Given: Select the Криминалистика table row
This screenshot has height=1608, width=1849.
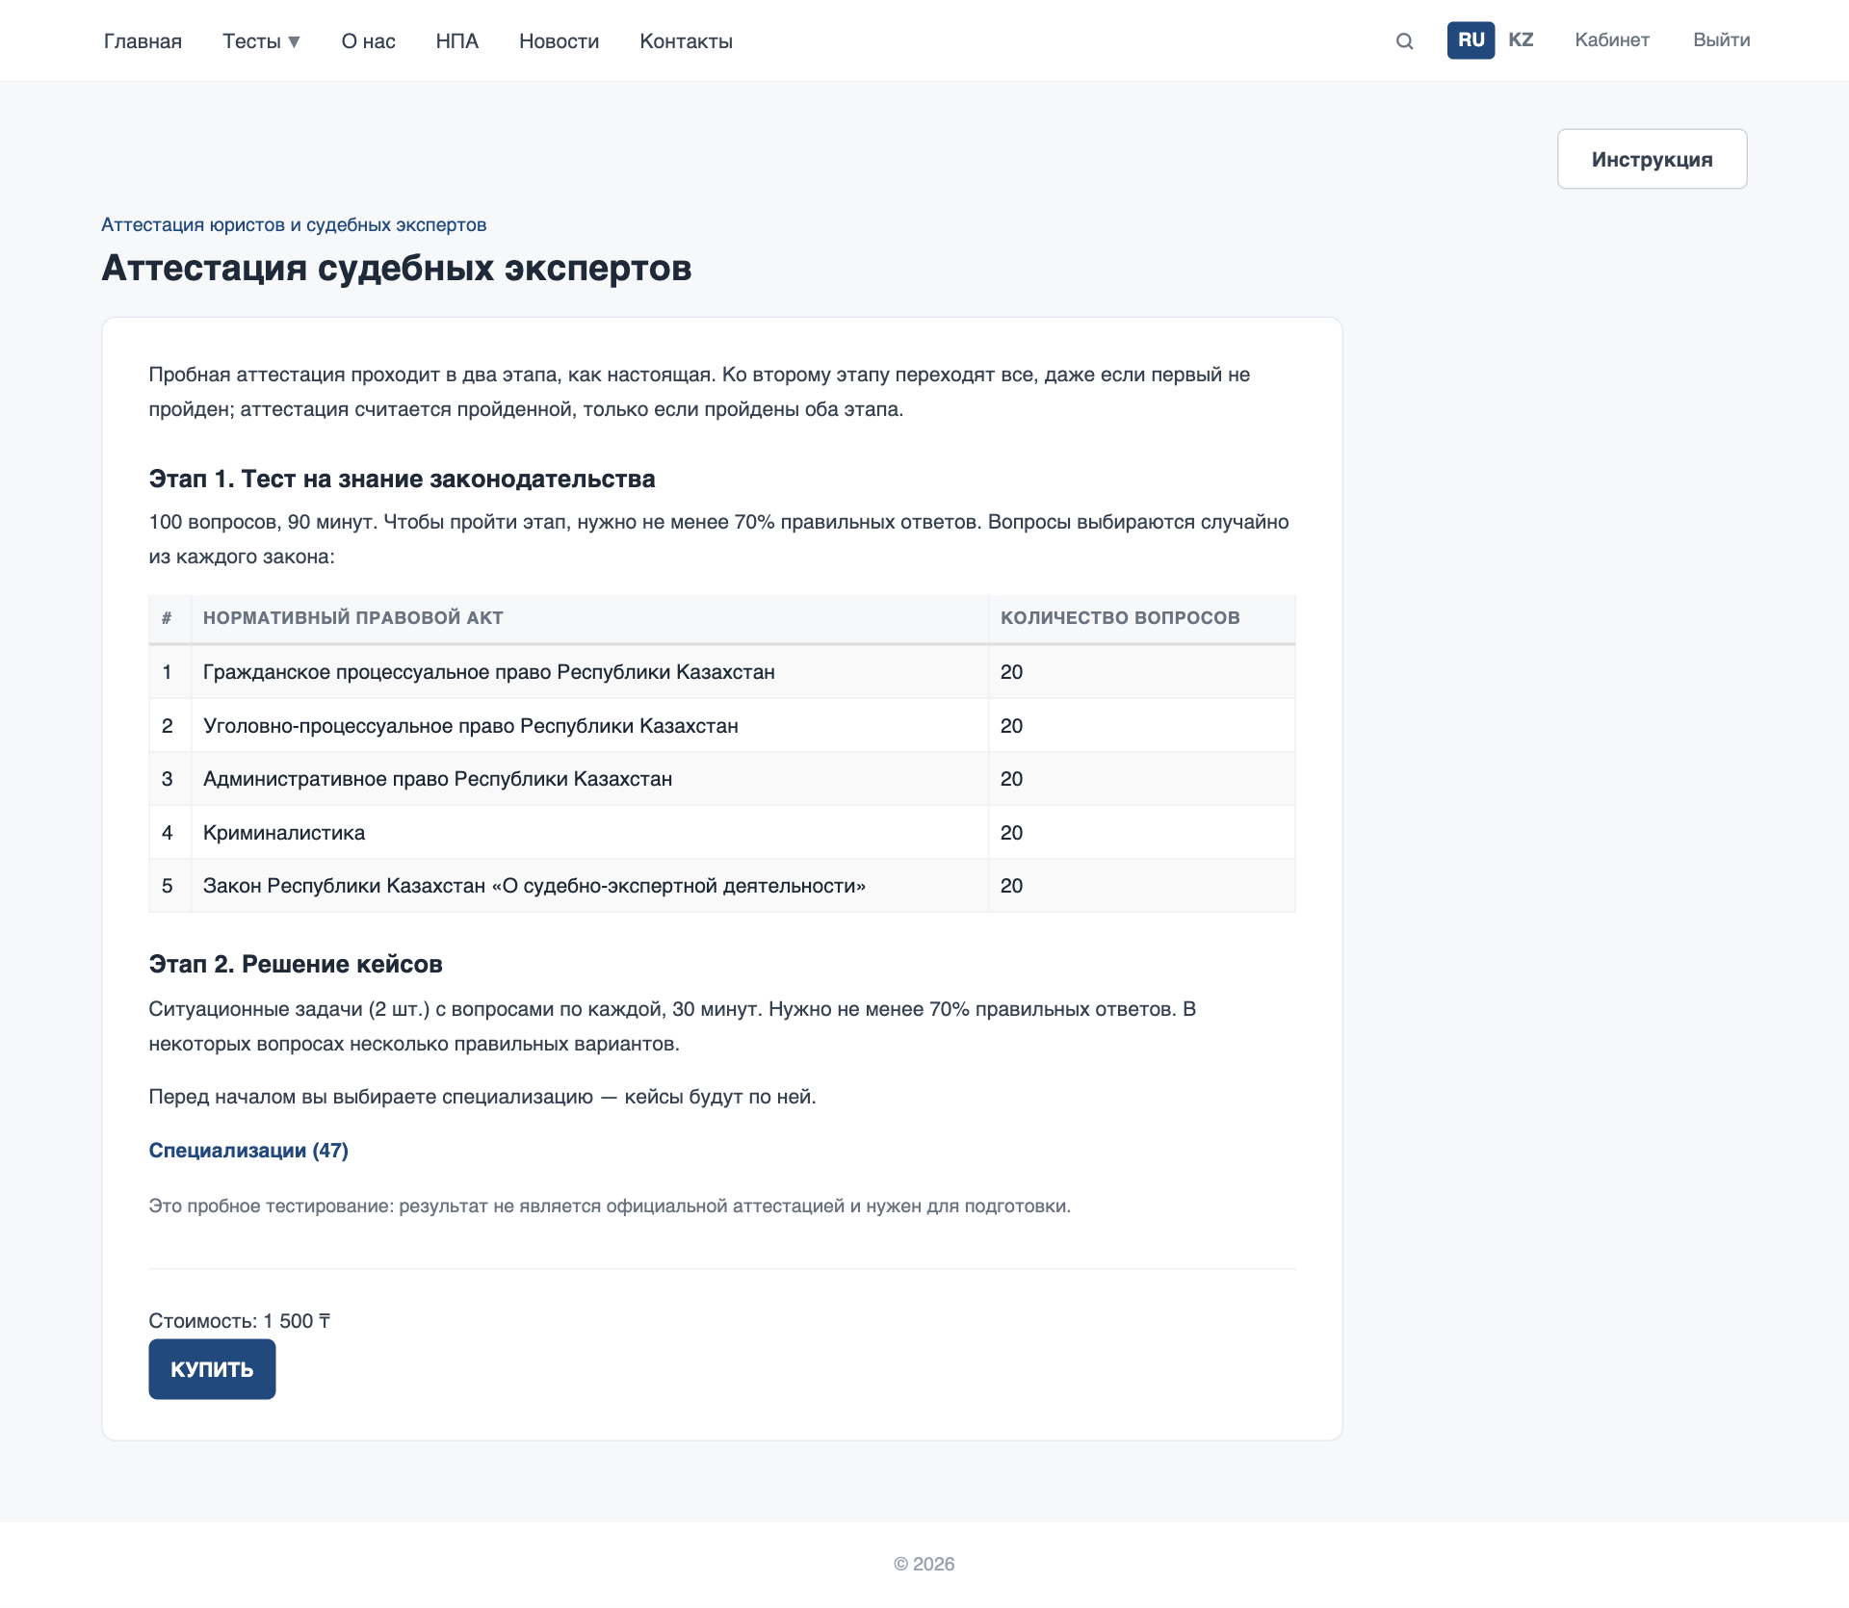Looking at the screenshot, I should point(722,833).
